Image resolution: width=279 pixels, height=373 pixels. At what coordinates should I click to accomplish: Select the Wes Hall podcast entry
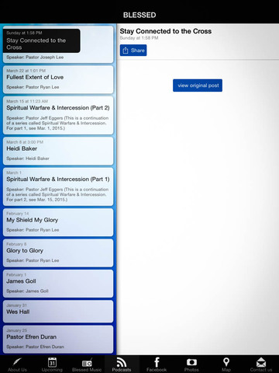point(58,312)
